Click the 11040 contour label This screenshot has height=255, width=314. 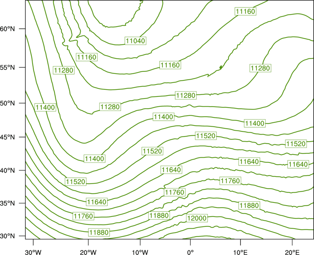tap(135, 41)
